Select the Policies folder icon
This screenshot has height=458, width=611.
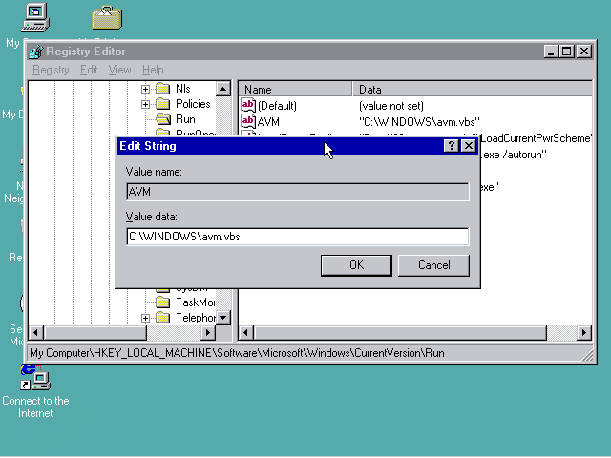coord(163,104)
